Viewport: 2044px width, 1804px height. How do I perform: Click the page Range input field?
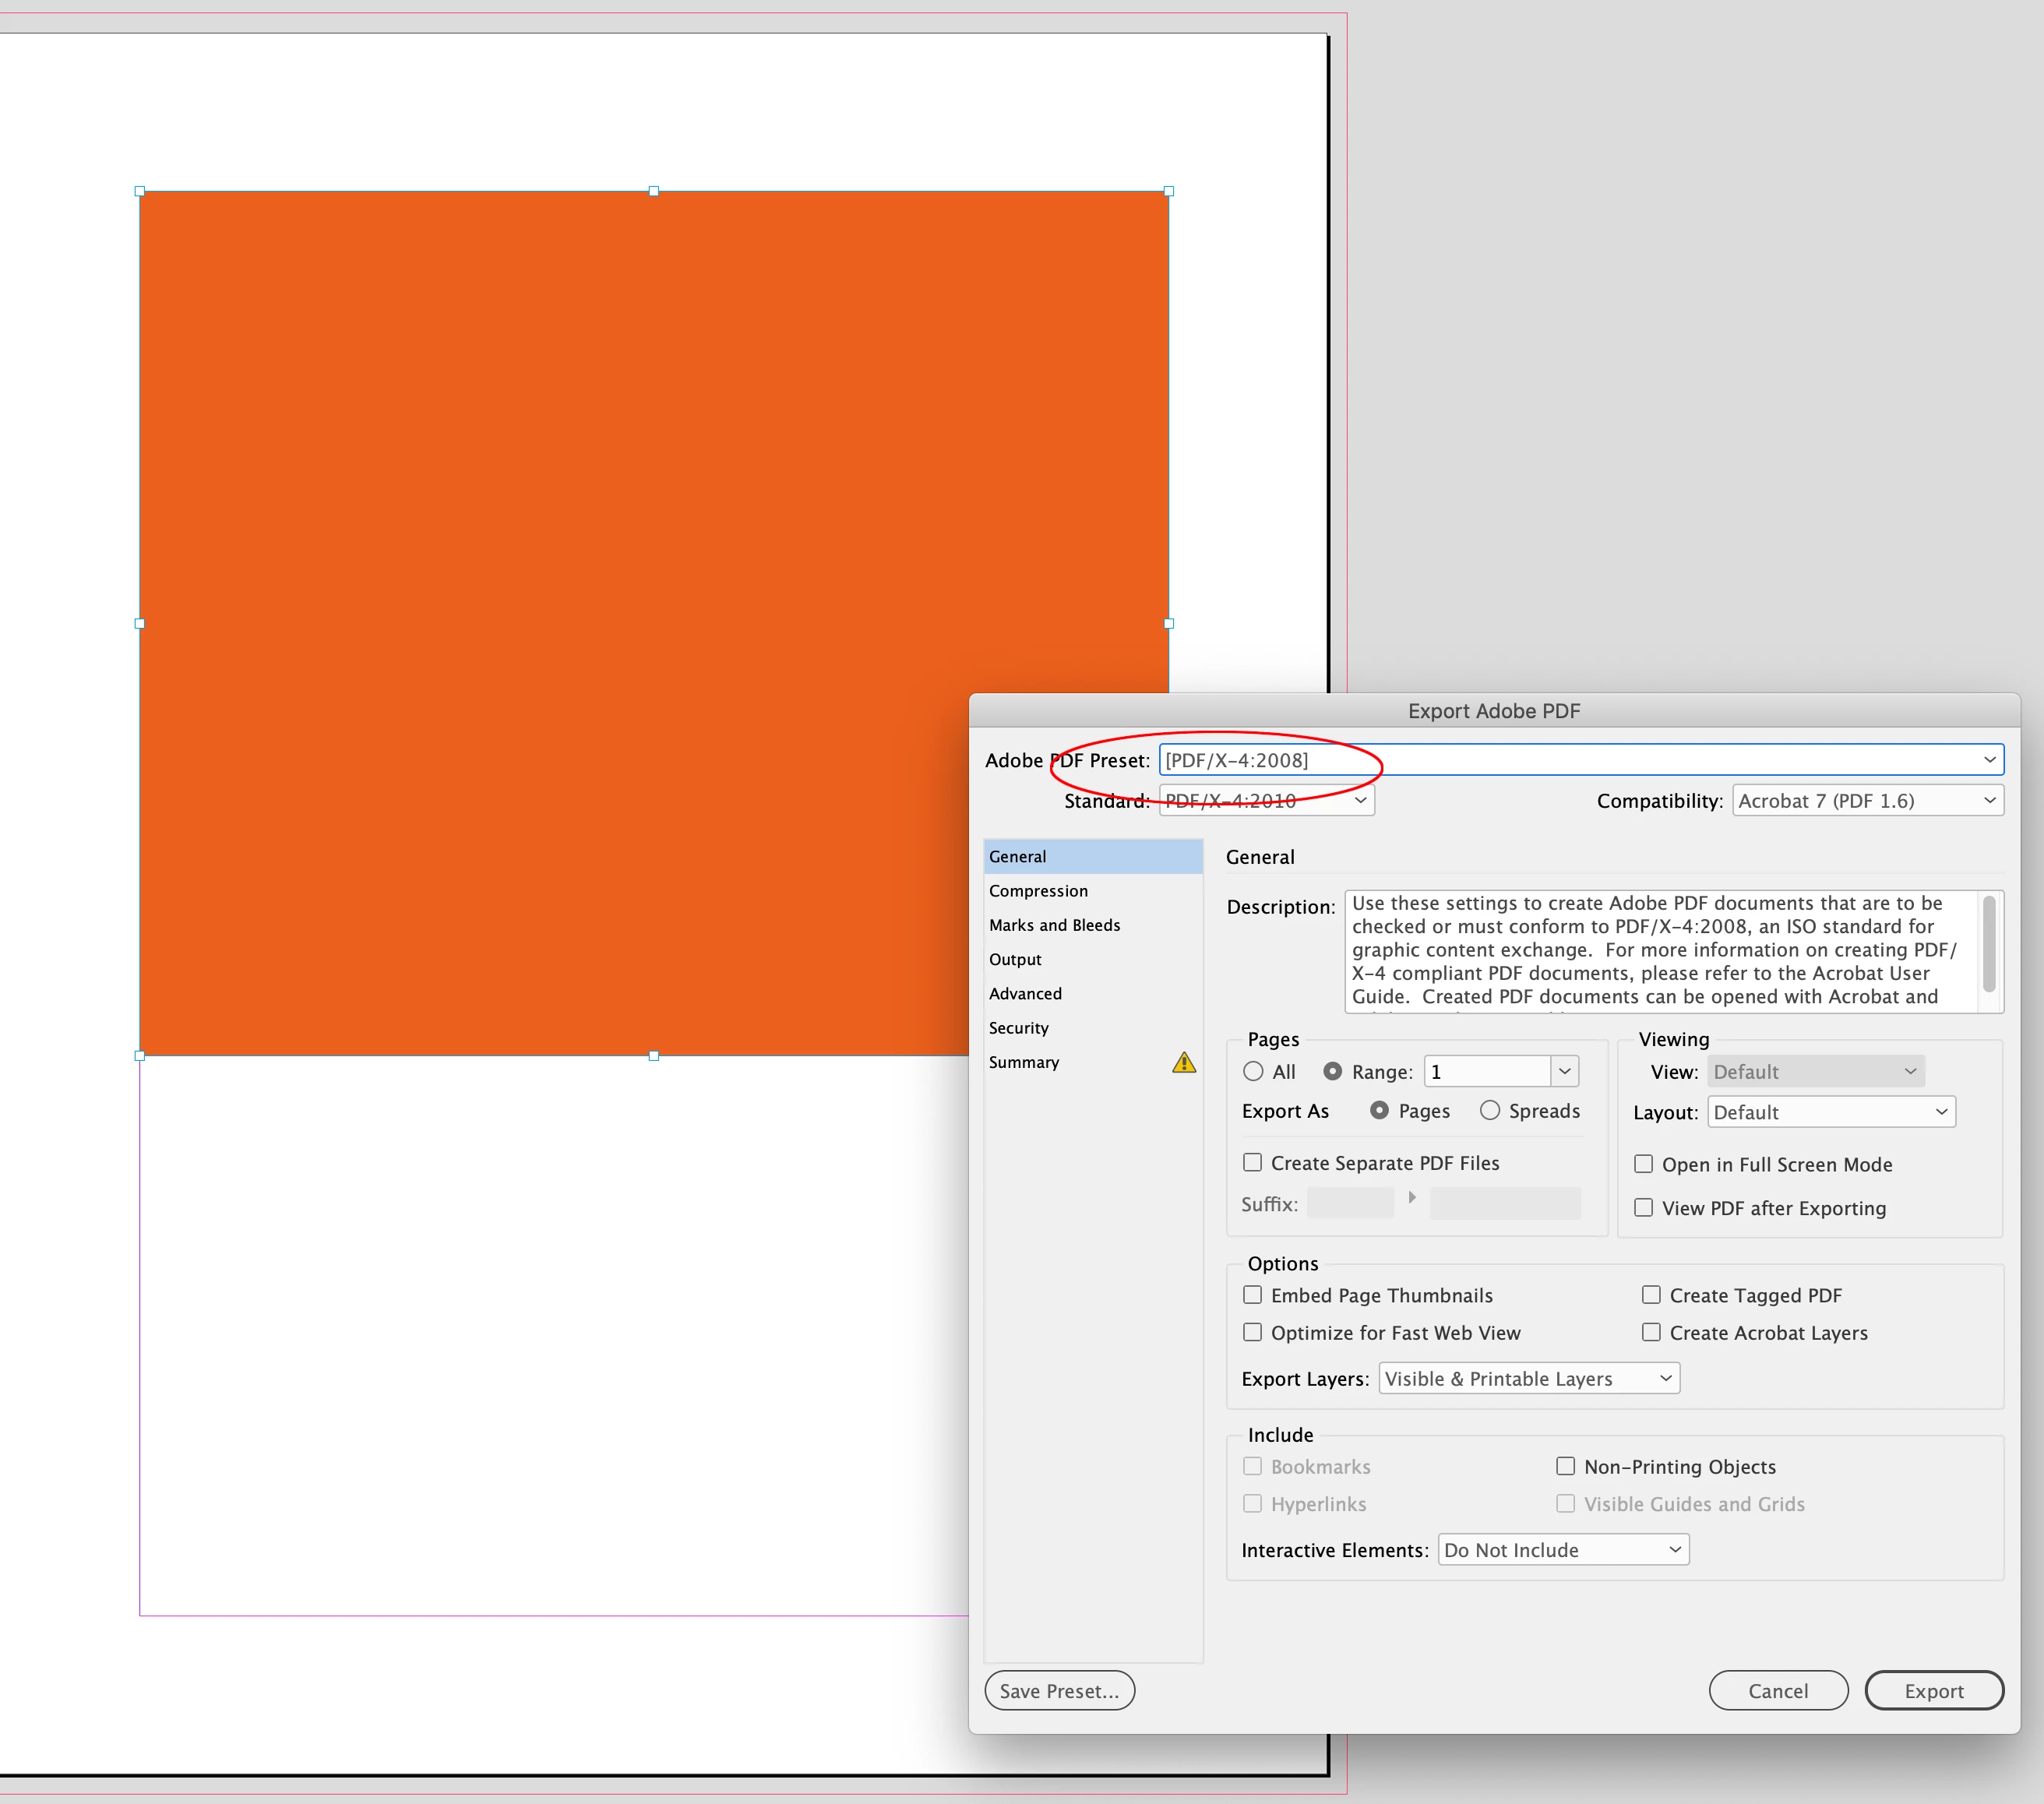click(1486, 1072)
